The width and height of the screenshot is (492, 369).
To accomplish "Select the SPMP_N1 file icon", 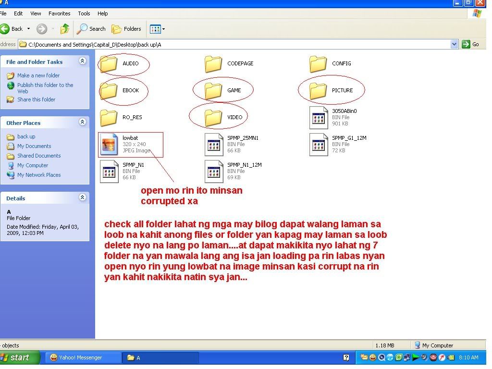I will click(109, 172).
